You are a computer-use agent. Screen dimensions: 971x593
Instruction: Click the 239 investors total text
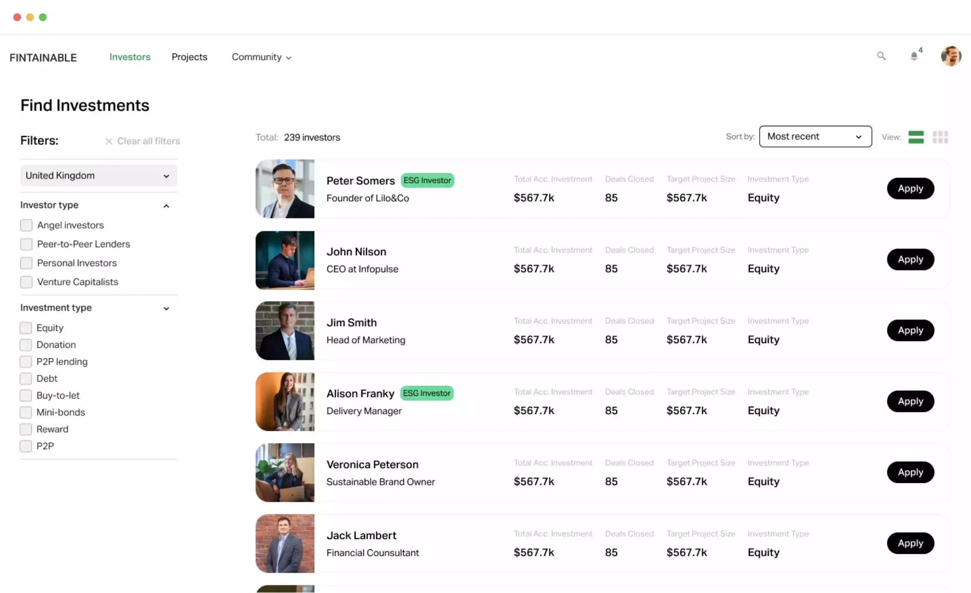tap(312, 138)
